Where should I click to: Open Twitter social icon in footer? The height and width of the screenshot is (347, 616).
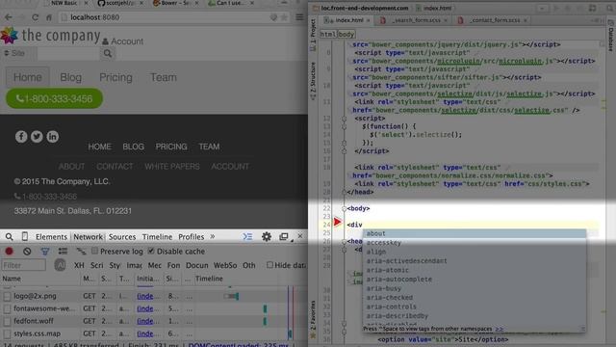click(37, 137)
